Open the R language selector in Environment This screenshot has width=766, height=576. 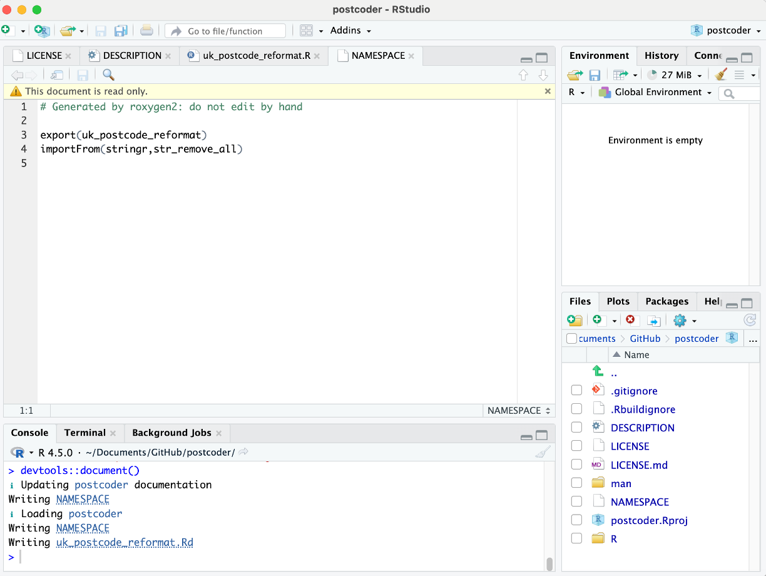pyautogui.click(x=576, y=93)
